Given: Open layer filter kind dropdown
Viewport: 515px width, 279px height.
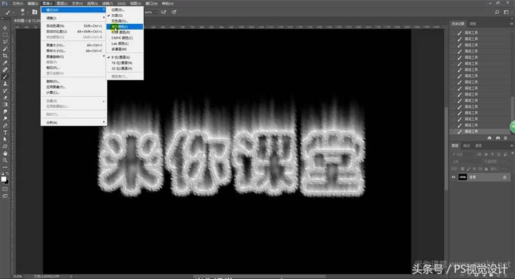Looking at the screenshot, I should coord(462,154).
